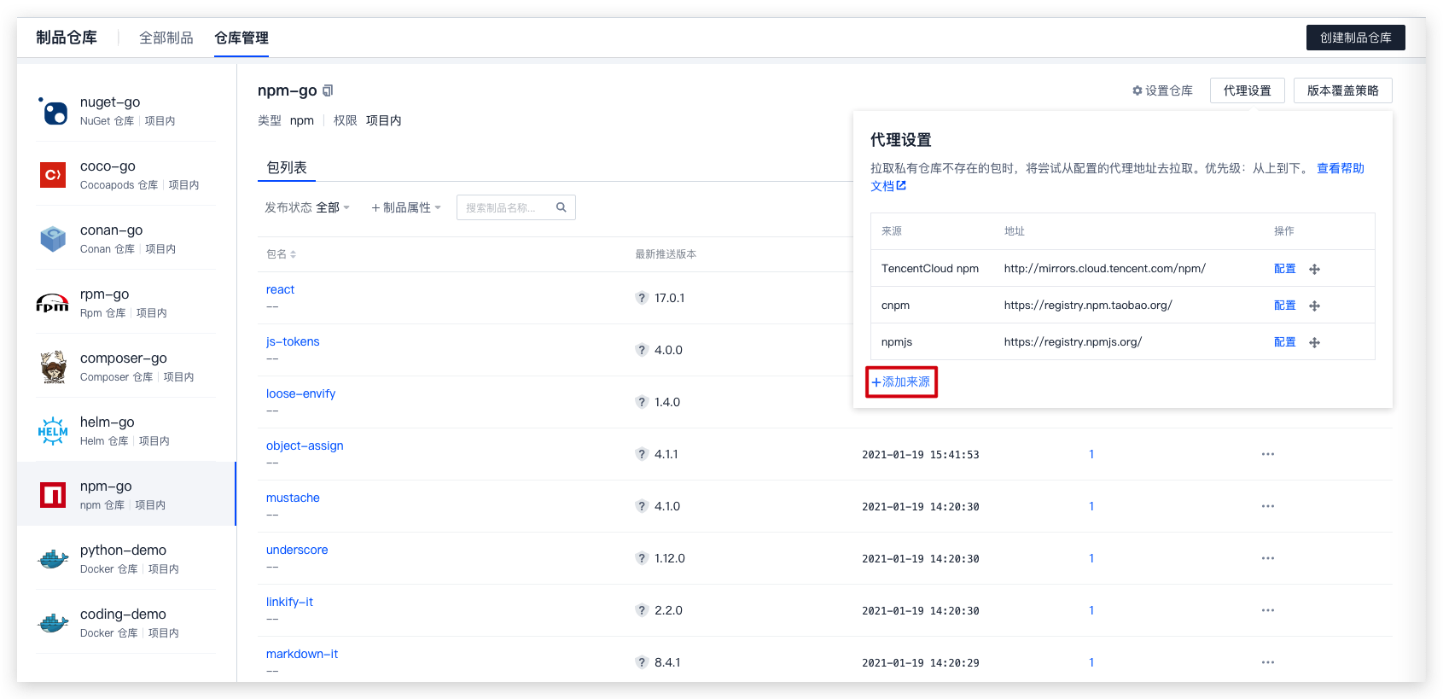Open more actions for object-assign row
Screen dimensions: 1443x699
point(1268,454)
